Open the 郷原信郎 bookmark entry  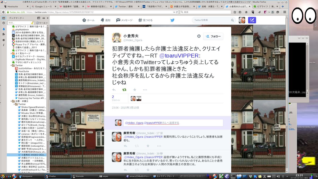(x=32, y=146)
